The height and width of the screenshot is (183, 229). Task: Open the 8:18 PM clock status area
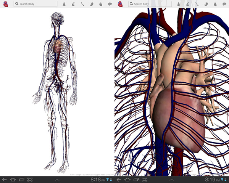[98, 180]
